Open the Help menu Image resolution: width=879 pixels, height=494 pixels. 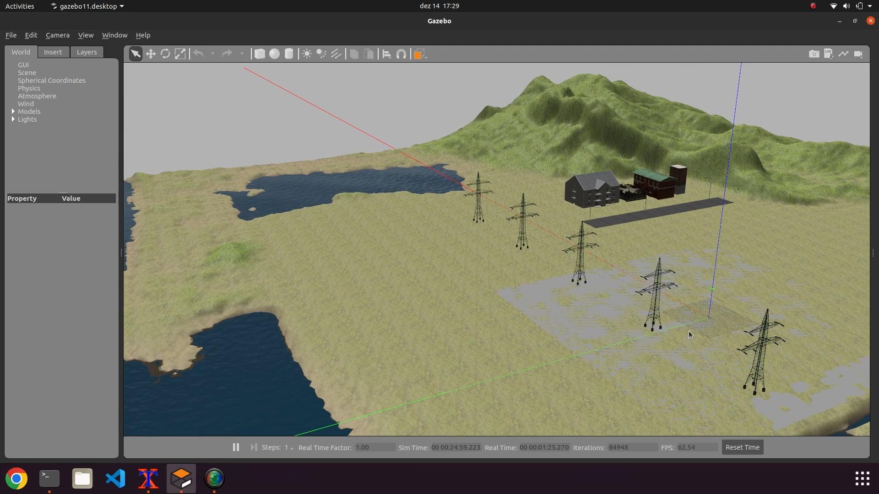(143, 35)
